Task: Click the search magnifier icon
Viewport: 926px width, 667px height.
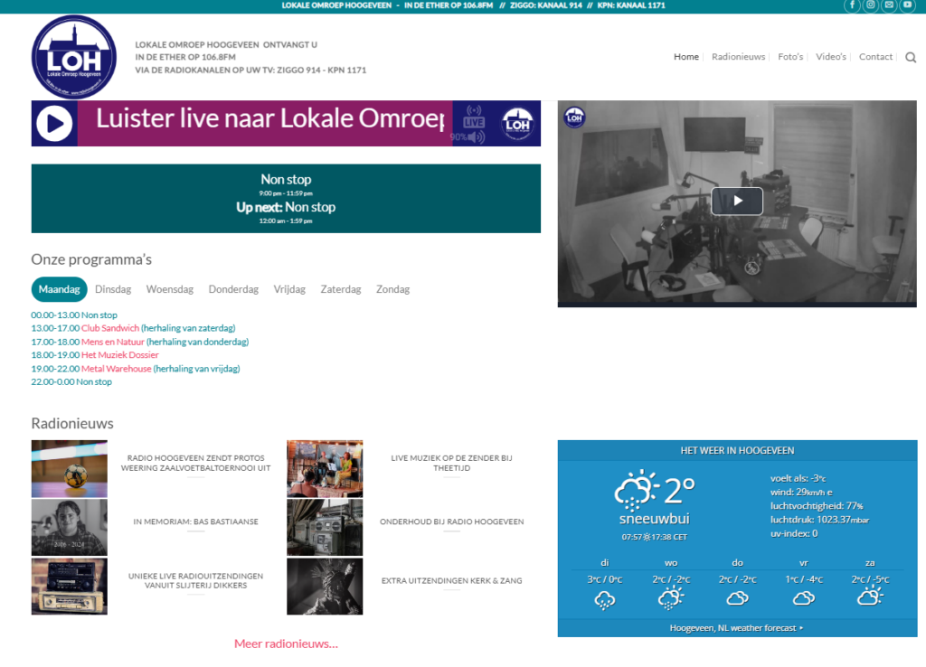Action: coord(911,58)
